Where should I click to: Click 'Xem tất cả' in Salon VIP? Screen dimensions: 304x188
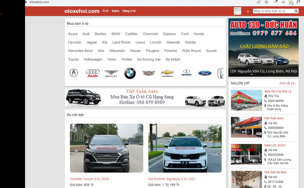point(288,83)
